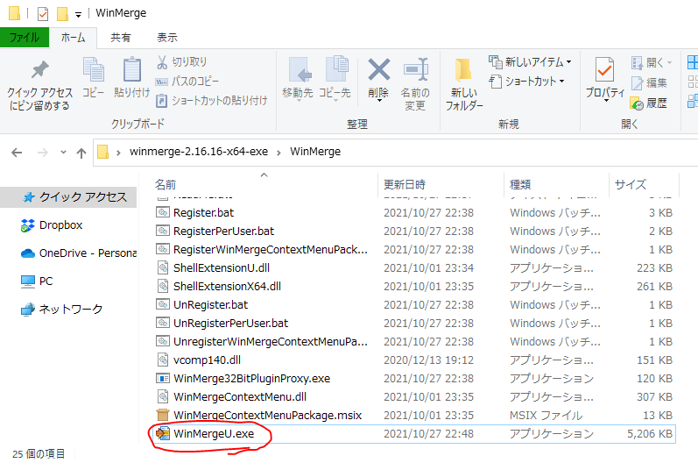698x463 pixels.
Task: Select OneDrive - Personal in sidebar
Action: click(x=79, y=253)
